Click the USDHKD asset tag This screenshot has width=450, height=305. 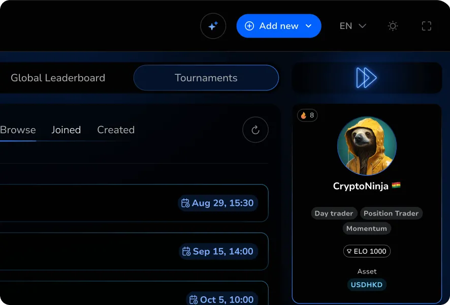coord(367,285)
